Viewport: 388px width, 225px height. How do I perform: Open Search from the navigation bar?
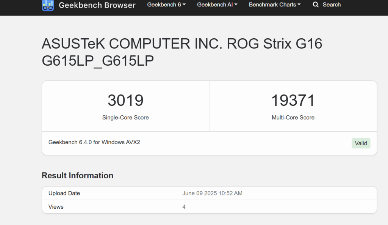point(327,5)
